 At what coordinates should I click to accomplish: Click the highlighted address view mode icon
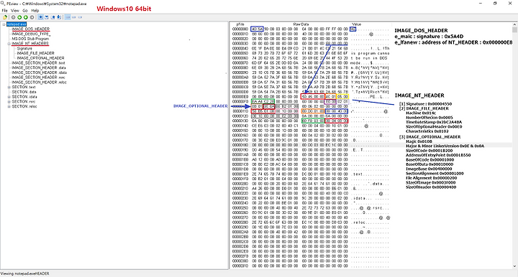[x=68, y=17]
